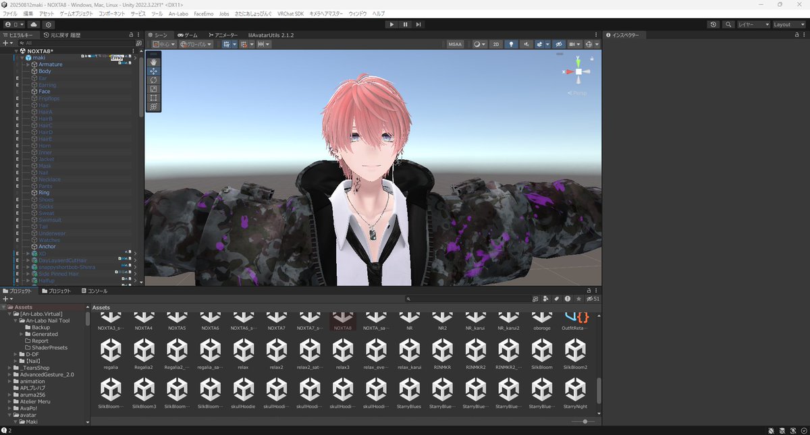
Task: Lock the Hierarchy panel
Action: click(x=132, y=34)
